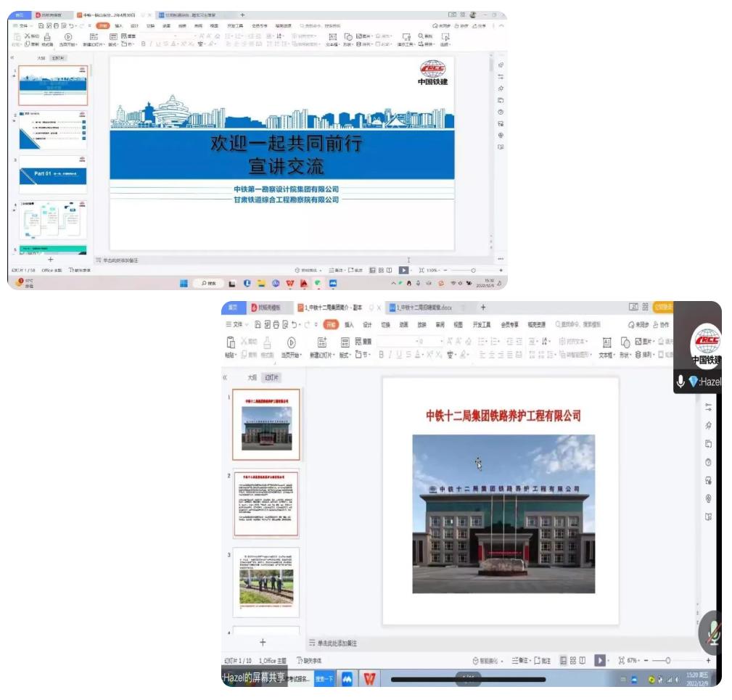Click slideshow play button in lower status bar

coord(600,660)
